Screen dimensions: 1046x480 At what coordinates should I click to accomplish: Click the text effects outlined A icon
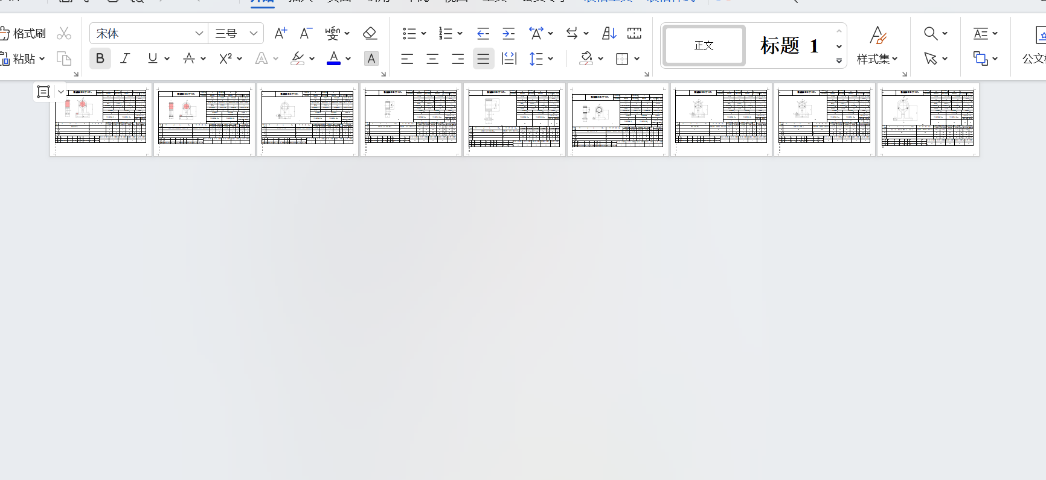point(261,58)
